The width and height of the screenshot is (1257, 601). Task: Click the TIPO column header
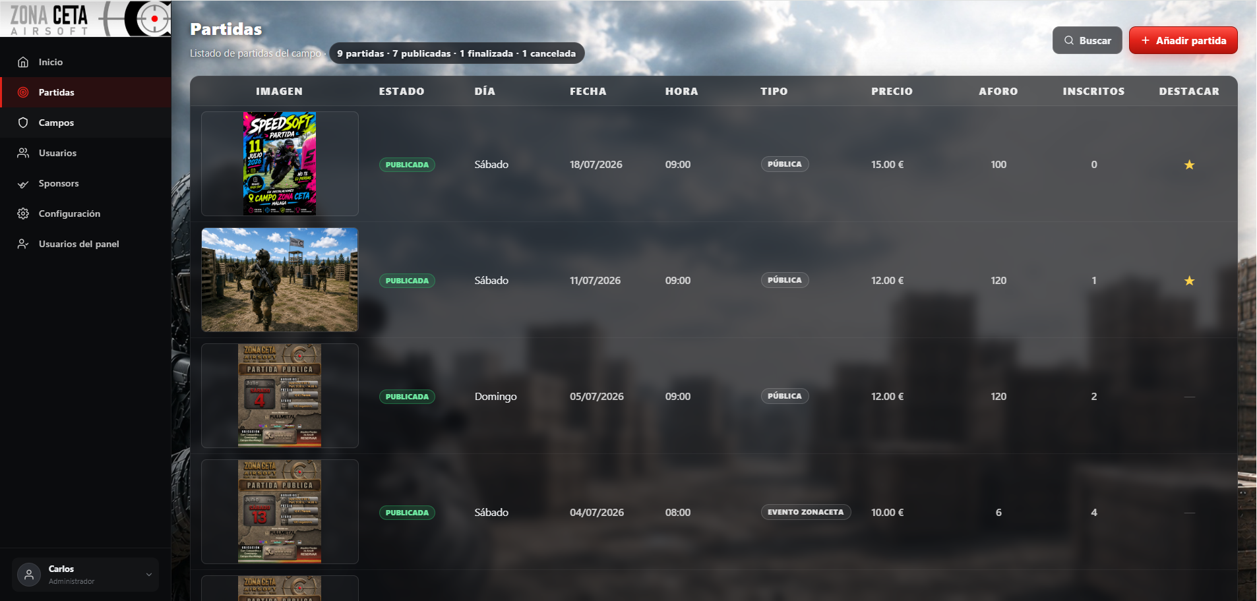click(x=774, y=92)
